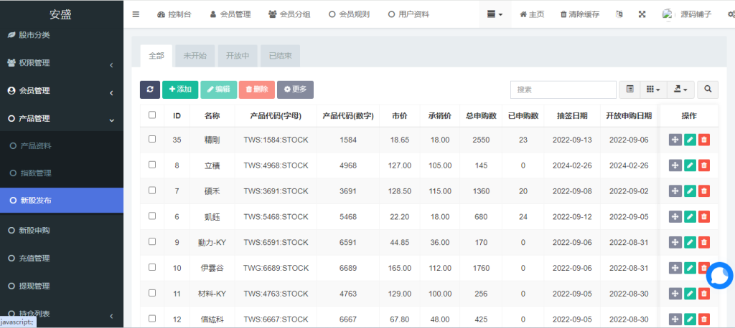
Task: Check the box for row ID 12
Action: 152,319
